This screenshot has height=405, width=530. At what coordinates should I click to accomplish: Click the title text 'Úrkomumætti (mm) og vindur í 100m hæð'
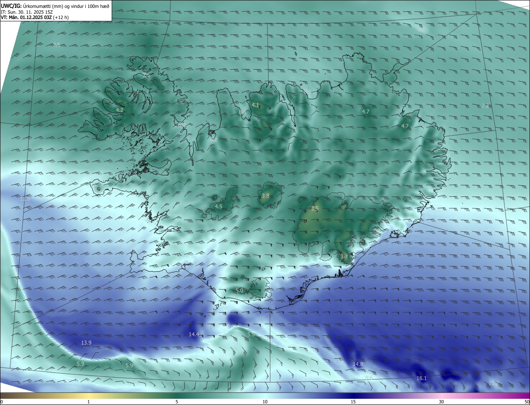click(x=66, y=5)
